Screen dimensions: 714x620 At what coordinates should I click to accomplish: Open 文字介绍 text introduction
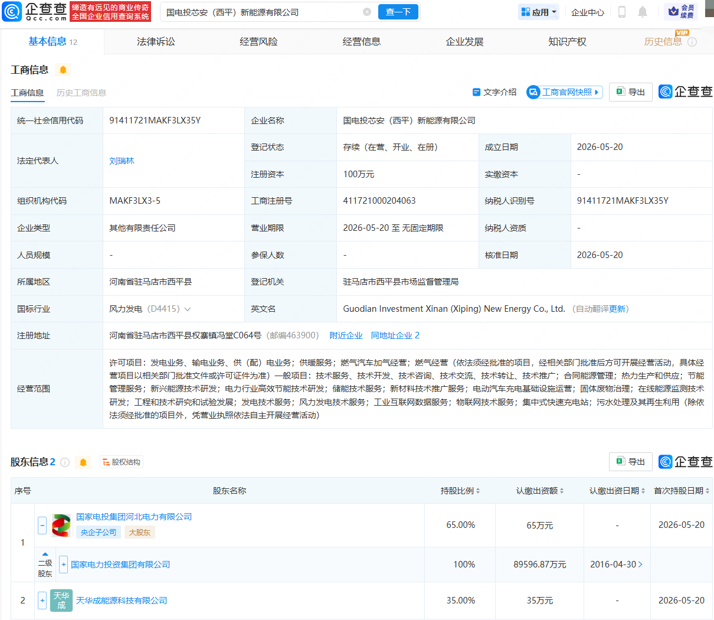(494, 92)
